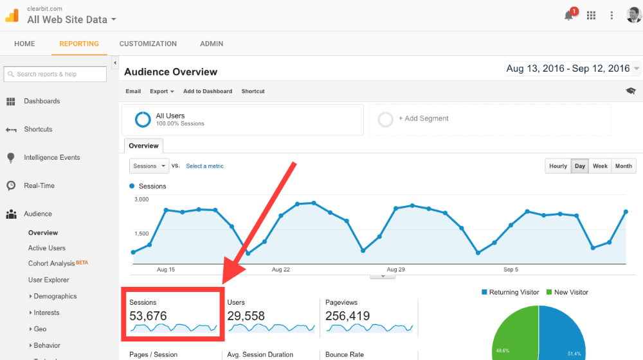Open Real-Time reports in sidebar
The image size is (643, 360).
pyautogui.click(x=39, y=186)
